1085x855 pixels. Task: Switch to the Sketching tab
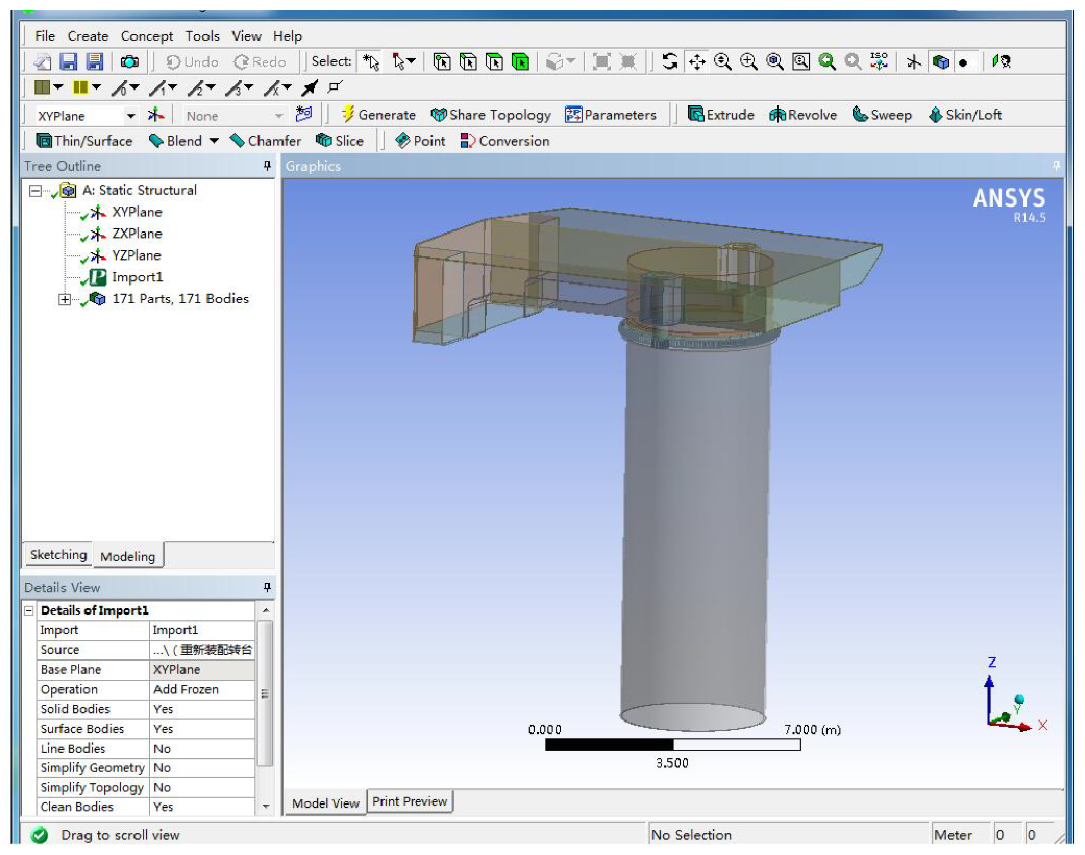click(58, 555)
